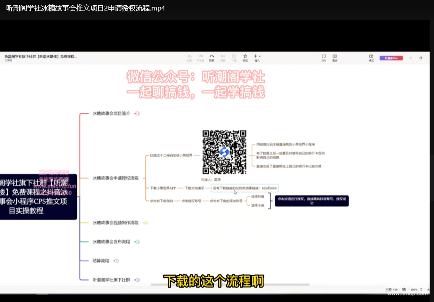Click the 主题 (Topic) toolbar icon
This screenshot has width=434, height=302.
click(x=189, y=57)
